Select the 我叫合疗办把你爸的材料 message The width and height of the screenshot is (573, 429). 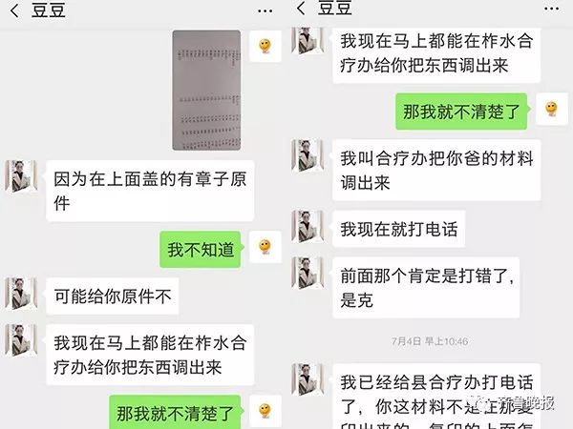436,170
